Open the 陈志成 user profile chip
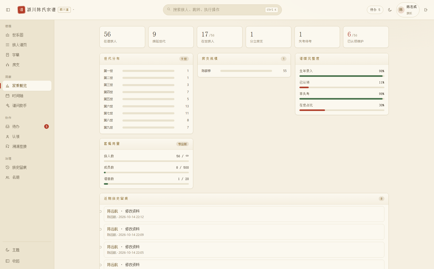This screenshot has height=269, width=434. 408,10
